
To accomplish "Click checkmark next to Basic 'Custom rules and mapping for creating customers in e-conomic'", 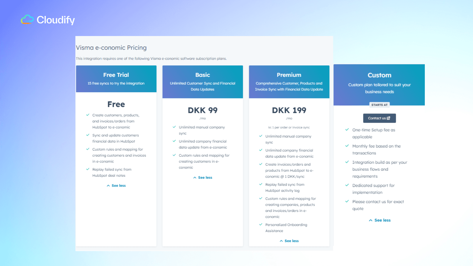I will 174,155.
